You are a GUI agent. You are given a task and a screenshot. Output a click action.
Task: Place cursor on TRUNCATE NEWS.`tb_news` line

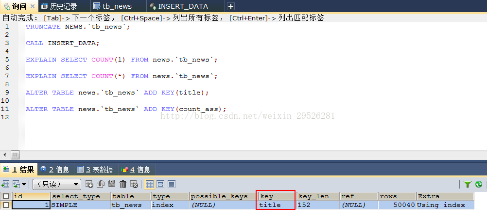pyautogui.click(x=78, y=27)
